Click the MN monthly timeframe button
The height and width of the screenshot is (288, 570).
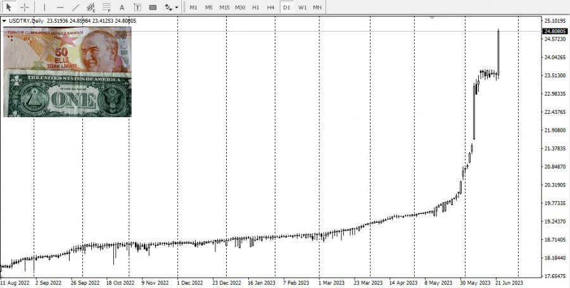tap(317, 7)
